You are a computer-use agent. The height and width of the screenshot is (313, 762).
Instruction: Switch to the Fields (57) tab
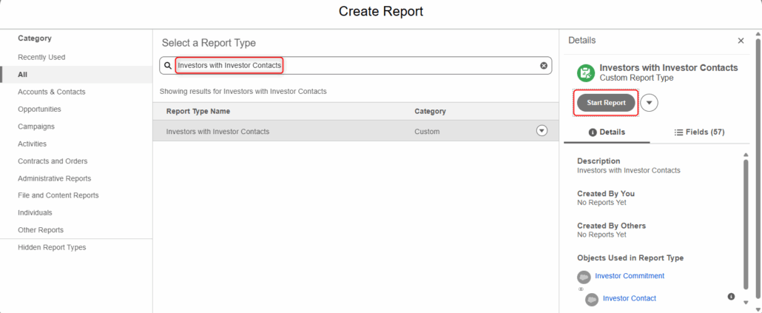coord(700,132)
